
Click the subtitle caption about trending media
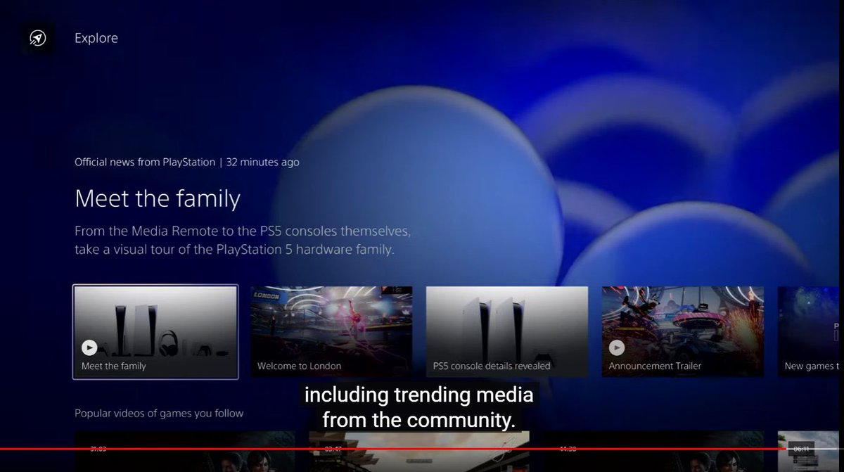pos(418,408)
